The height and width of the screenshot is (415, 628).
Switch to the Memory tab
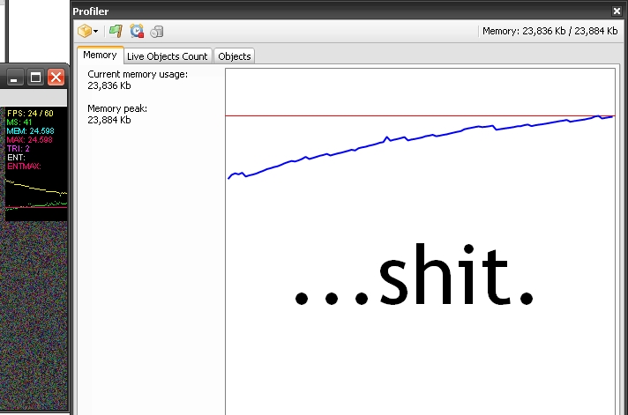101,56
